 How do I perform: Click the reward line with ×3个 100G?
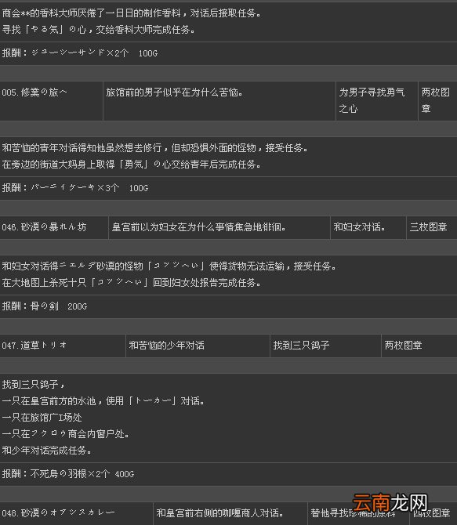tap(75, 188)
